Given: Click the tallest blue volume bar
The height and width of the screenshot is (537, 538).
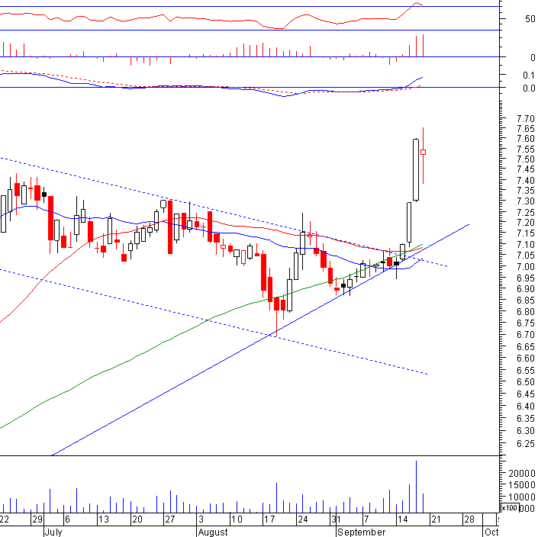Looking at the screenshot, I should click(416, 487).
